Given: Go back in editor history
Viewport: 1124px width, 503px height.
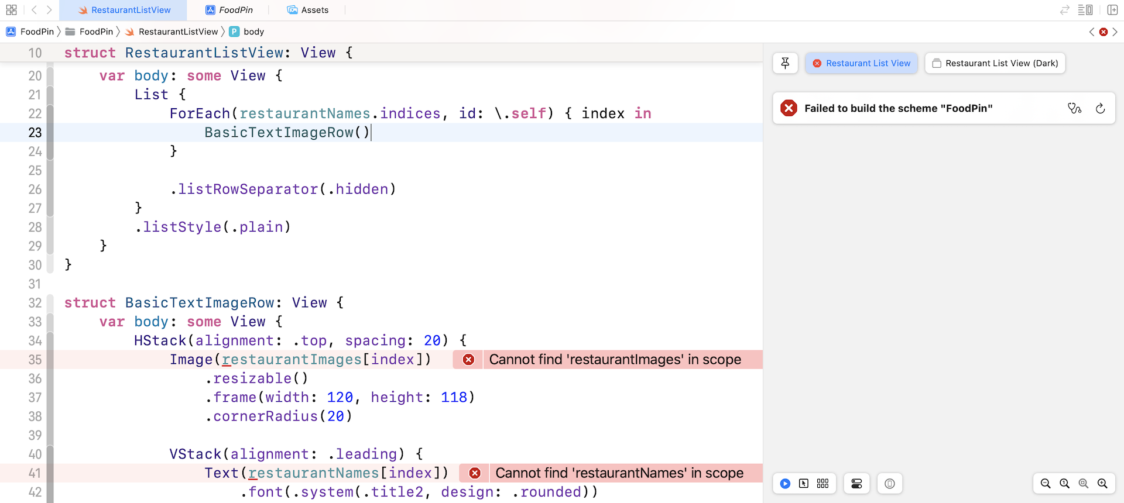Looking at the screenshot, I should pos(34,10).
